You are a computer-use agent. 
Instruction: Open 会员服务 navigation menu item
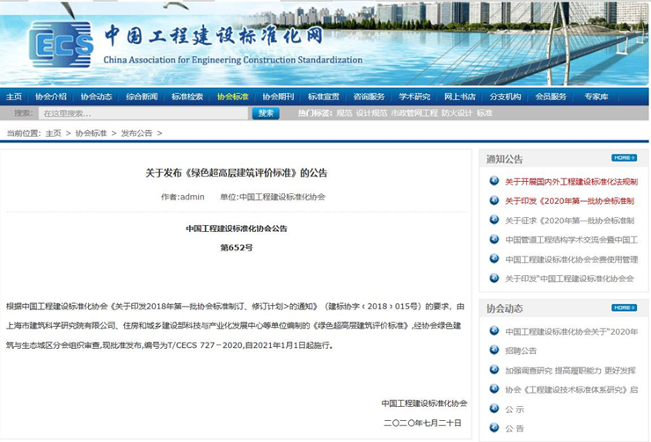(x=551, y=97)
